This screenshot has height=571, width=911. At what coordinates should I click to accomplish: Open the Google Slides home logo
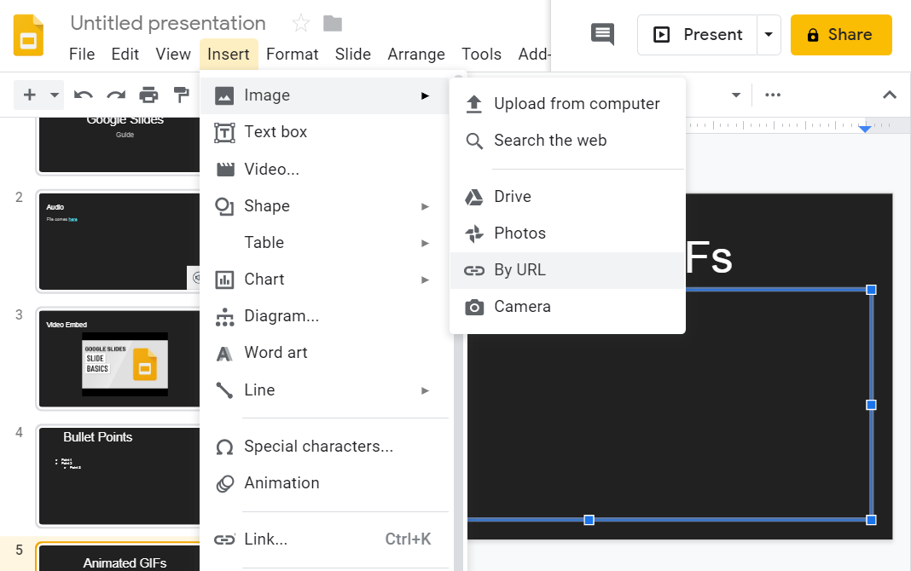pyautogui.click(x=29, y=36)
